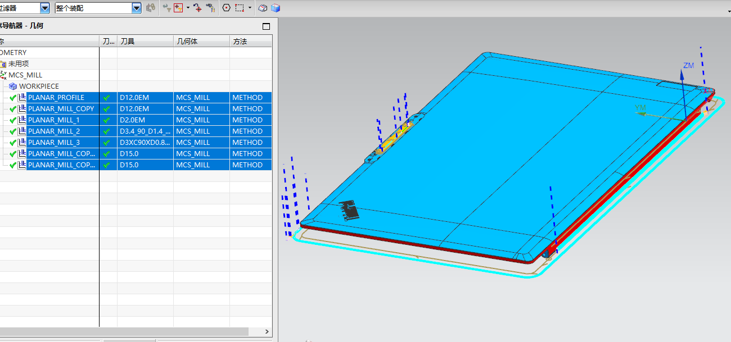Select the PLANAR_MILL_1 operation
Image resolution: width=731 pixels, height=342 pixels.
[x=54, y=120]
